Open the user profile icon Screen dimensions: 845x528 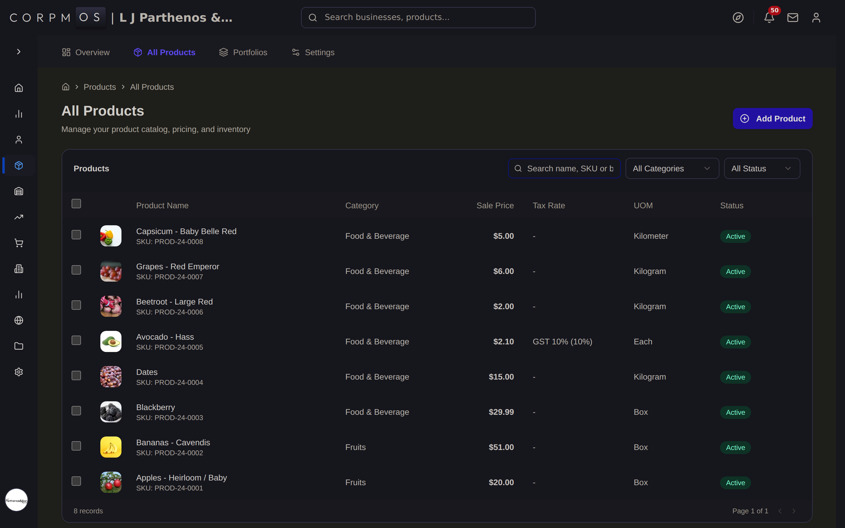(816, 18)
